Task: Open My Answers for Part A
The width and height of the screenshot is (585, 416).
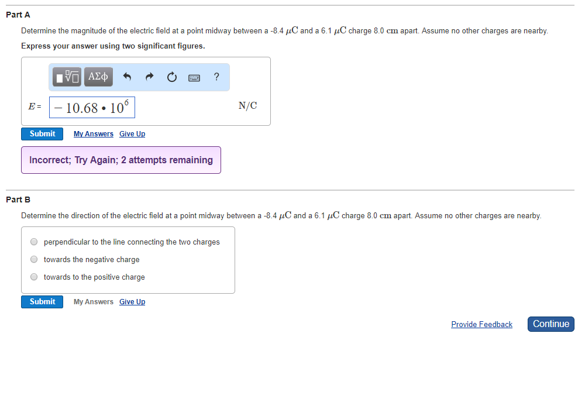Action: tap(93, 133)
